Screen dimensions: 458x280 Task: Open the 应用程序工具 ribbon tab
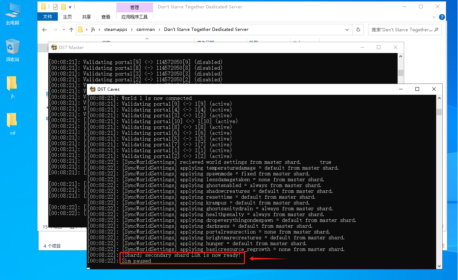(x=135, y=17)
